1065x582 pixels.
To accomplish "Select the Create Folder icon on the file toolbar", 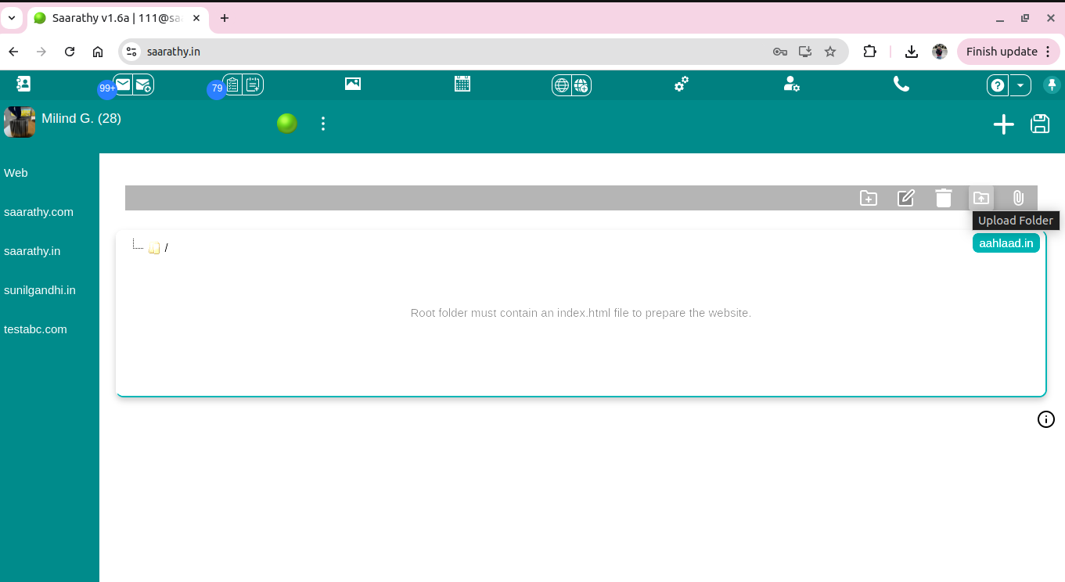I will tap(868, 198).
